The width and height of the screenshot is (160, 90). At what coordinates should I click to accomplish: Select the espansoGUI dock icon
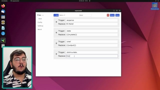(x=3, y=40)
